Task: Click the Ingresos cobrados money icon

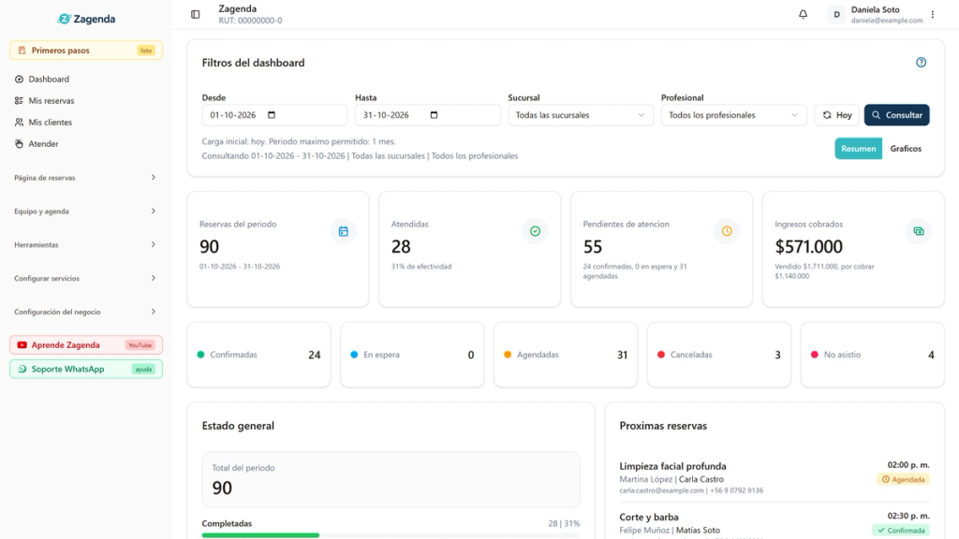Action: tap(919, 231)
